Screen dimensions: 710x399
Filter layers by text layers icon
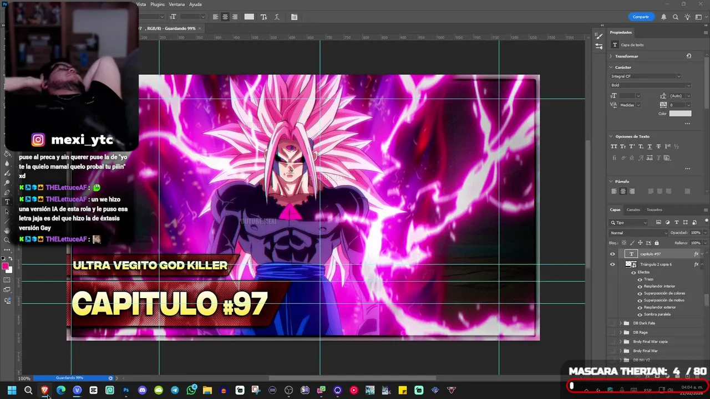[x=676, y=223]
